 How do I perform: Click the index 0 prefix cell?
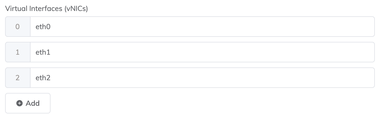click(x=18, y=27)
